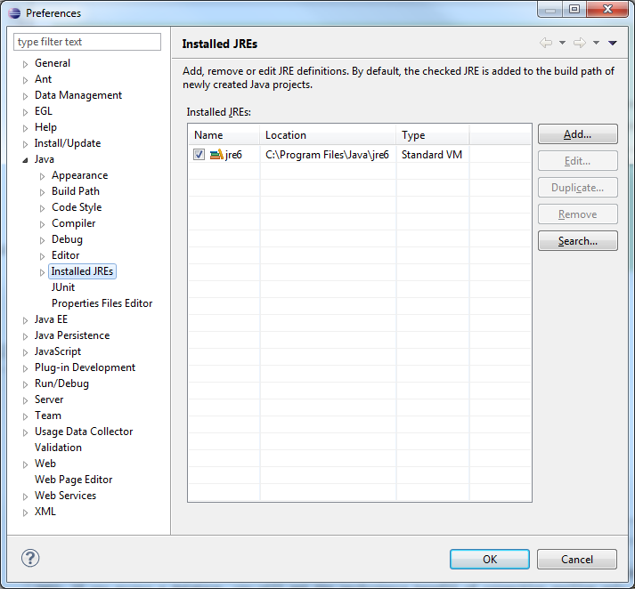The height and width of the screenshot is (589, 635).
Task: Click the help question mark icon
Action: [30, 558]
